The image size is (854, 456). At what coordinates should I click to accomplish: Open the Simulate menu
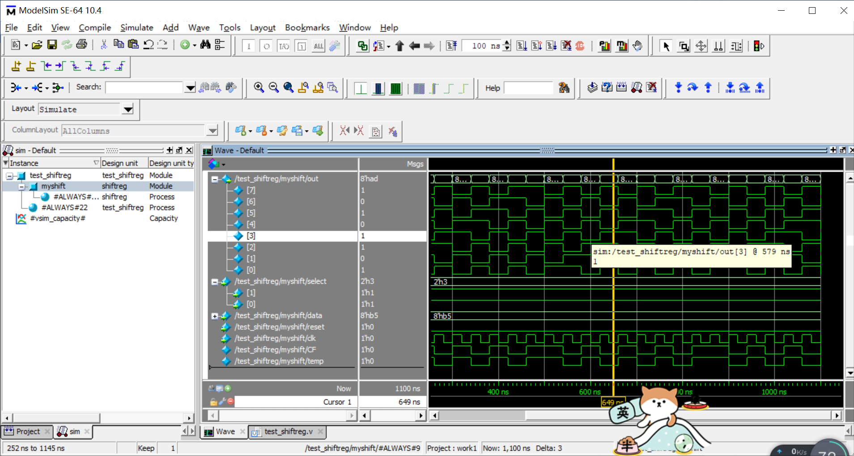[136, 28]
